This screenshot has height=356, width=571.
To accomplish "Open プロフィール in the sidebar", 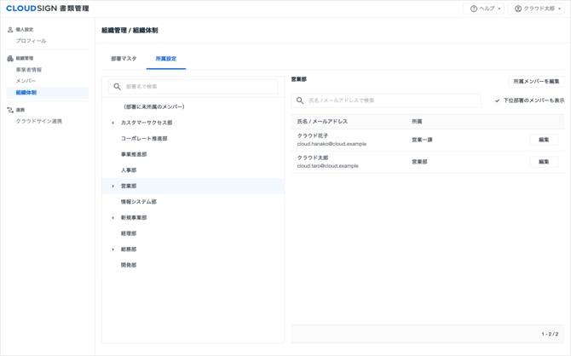I will point(31,41).
